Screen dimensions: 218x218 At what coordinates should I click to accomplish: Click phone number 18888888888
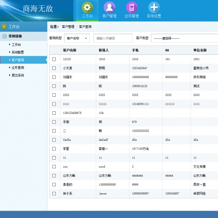click(140, 77)
